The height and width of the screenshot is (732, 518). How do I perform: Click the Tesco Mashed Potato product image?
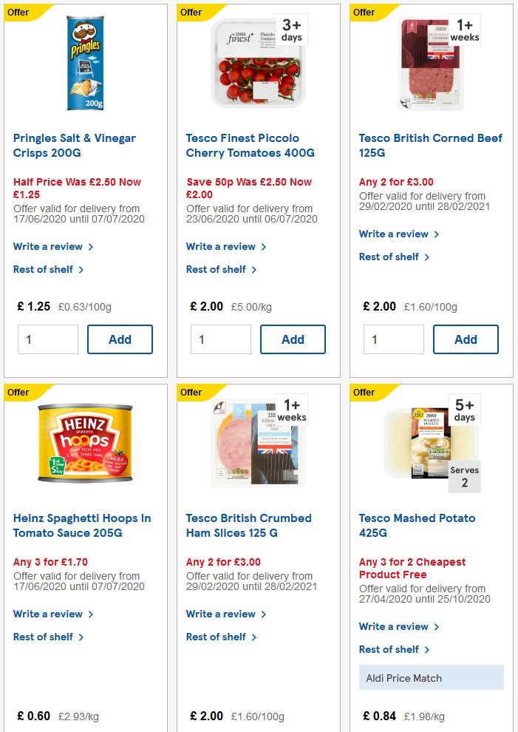(432, 442)
